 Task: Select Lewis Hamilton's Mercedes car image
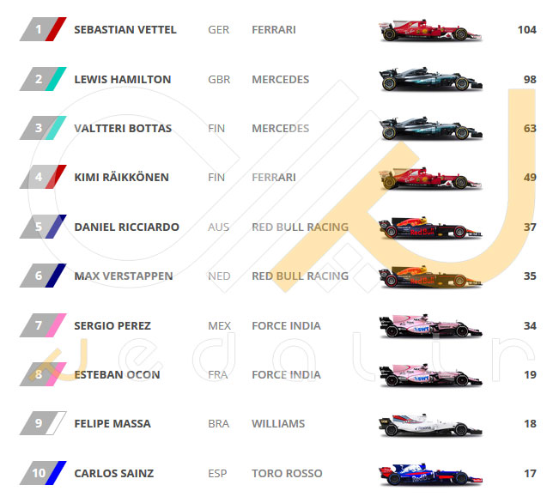[x=430, y=79]
